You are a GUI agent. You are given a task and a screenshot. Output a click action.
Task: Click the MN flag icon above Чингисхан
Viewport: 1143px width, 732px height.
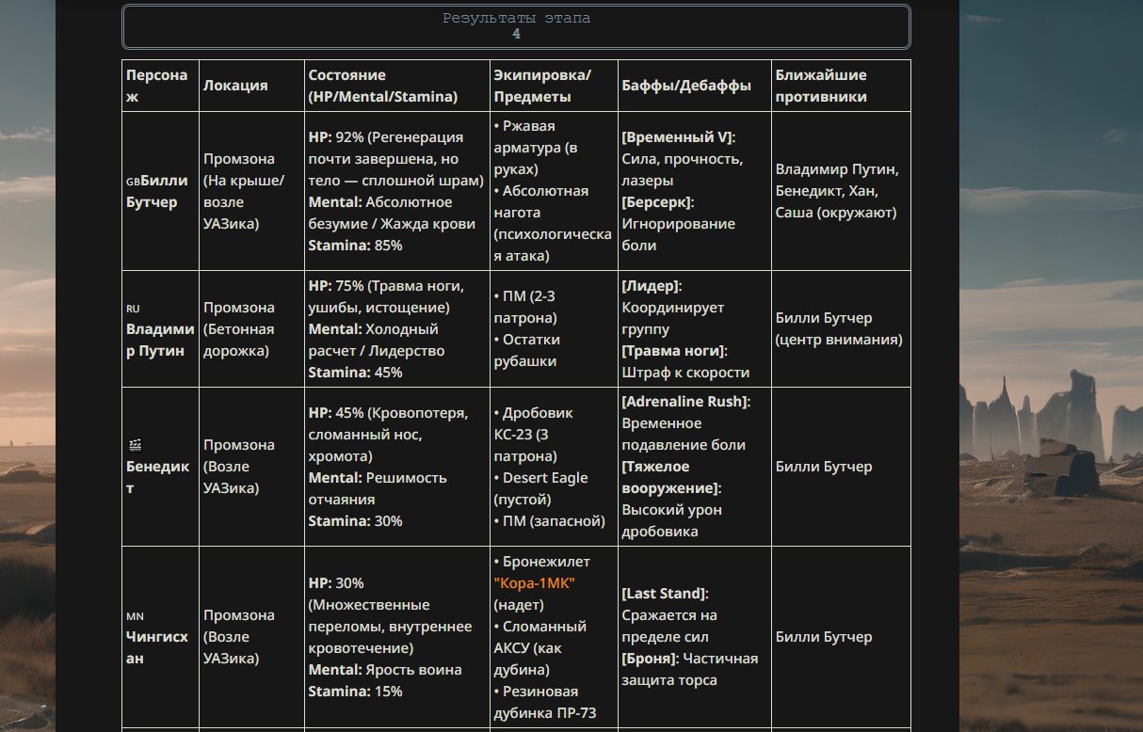point(135,616)
